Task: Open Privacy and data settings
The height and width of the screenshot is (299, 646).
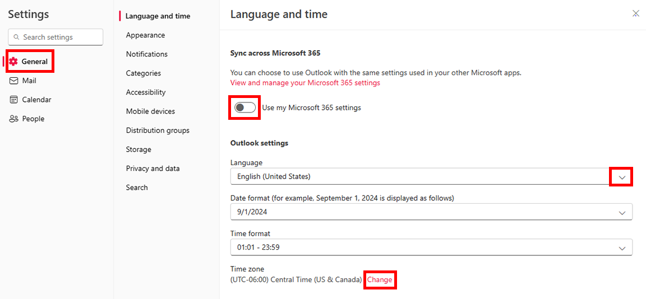Action: 153,169
